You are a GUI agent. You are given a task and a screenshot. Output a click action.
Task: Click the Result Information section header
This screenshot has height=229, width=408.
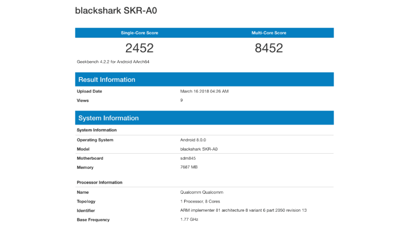click(205, 79)
